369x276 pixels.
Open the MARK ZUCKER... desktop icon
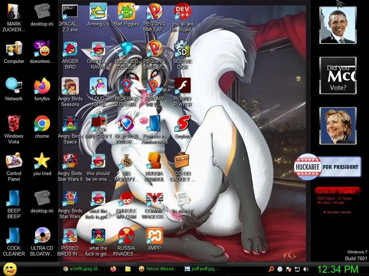click(14, 17)
